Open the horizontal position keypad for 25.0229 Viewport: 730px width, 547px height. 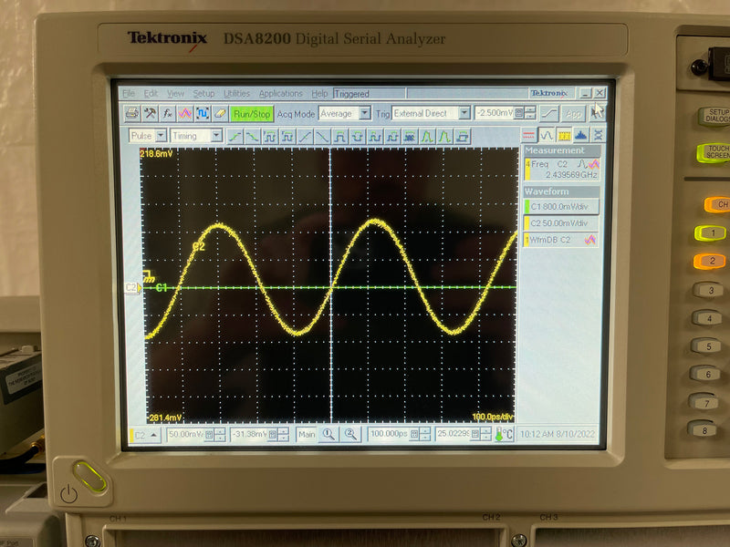click(474, 434)
